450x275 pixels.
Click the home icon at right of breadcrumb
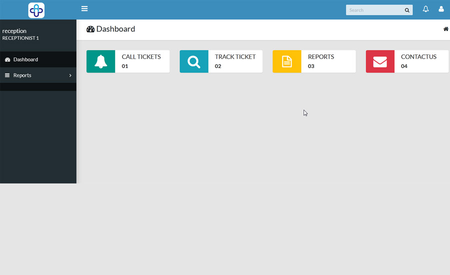445,29
